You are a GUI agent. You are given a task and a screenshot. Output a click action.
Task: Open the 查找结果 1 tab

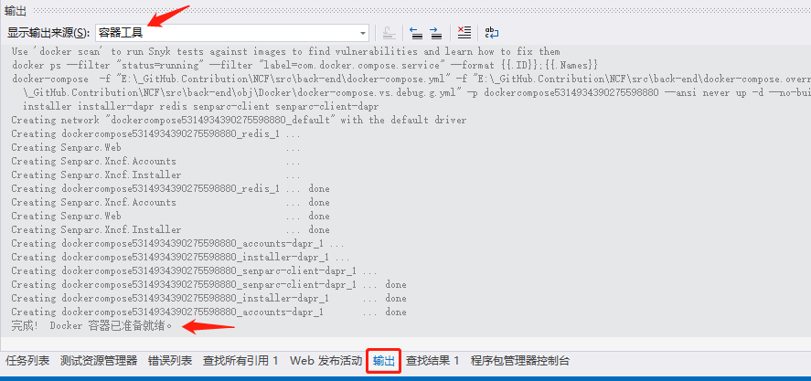click(432, 361)
